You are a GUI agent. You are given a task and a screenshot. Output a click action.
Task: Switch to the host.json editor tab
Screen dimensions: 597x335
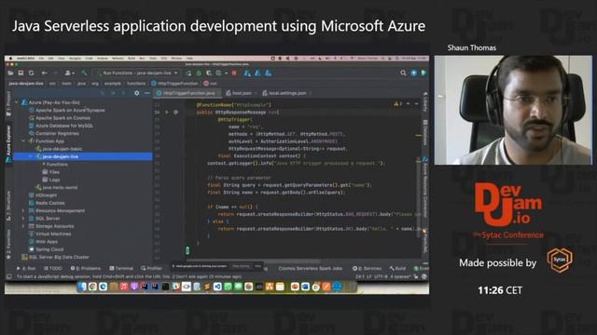(x=241, y=93)
